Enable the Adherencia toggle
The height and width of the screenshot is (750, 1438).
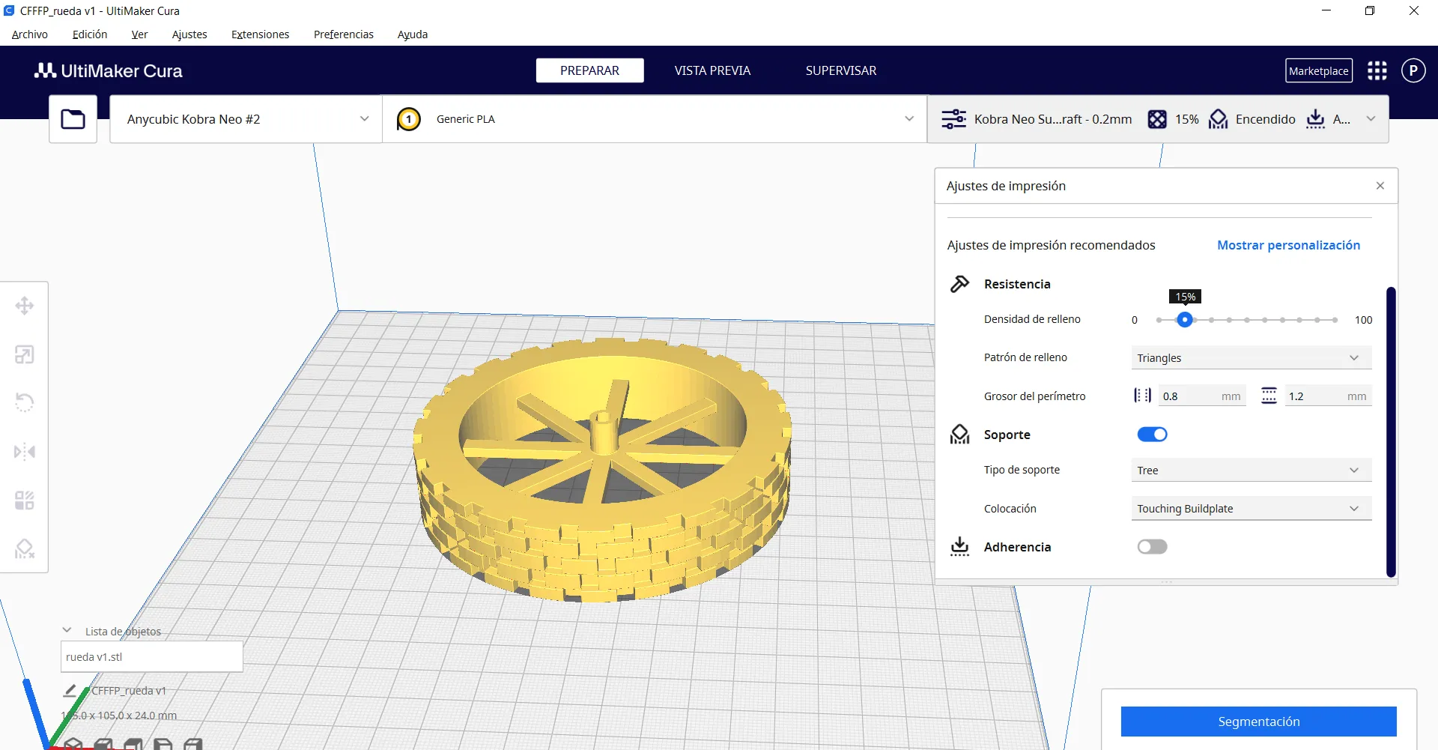point(1152,547)
